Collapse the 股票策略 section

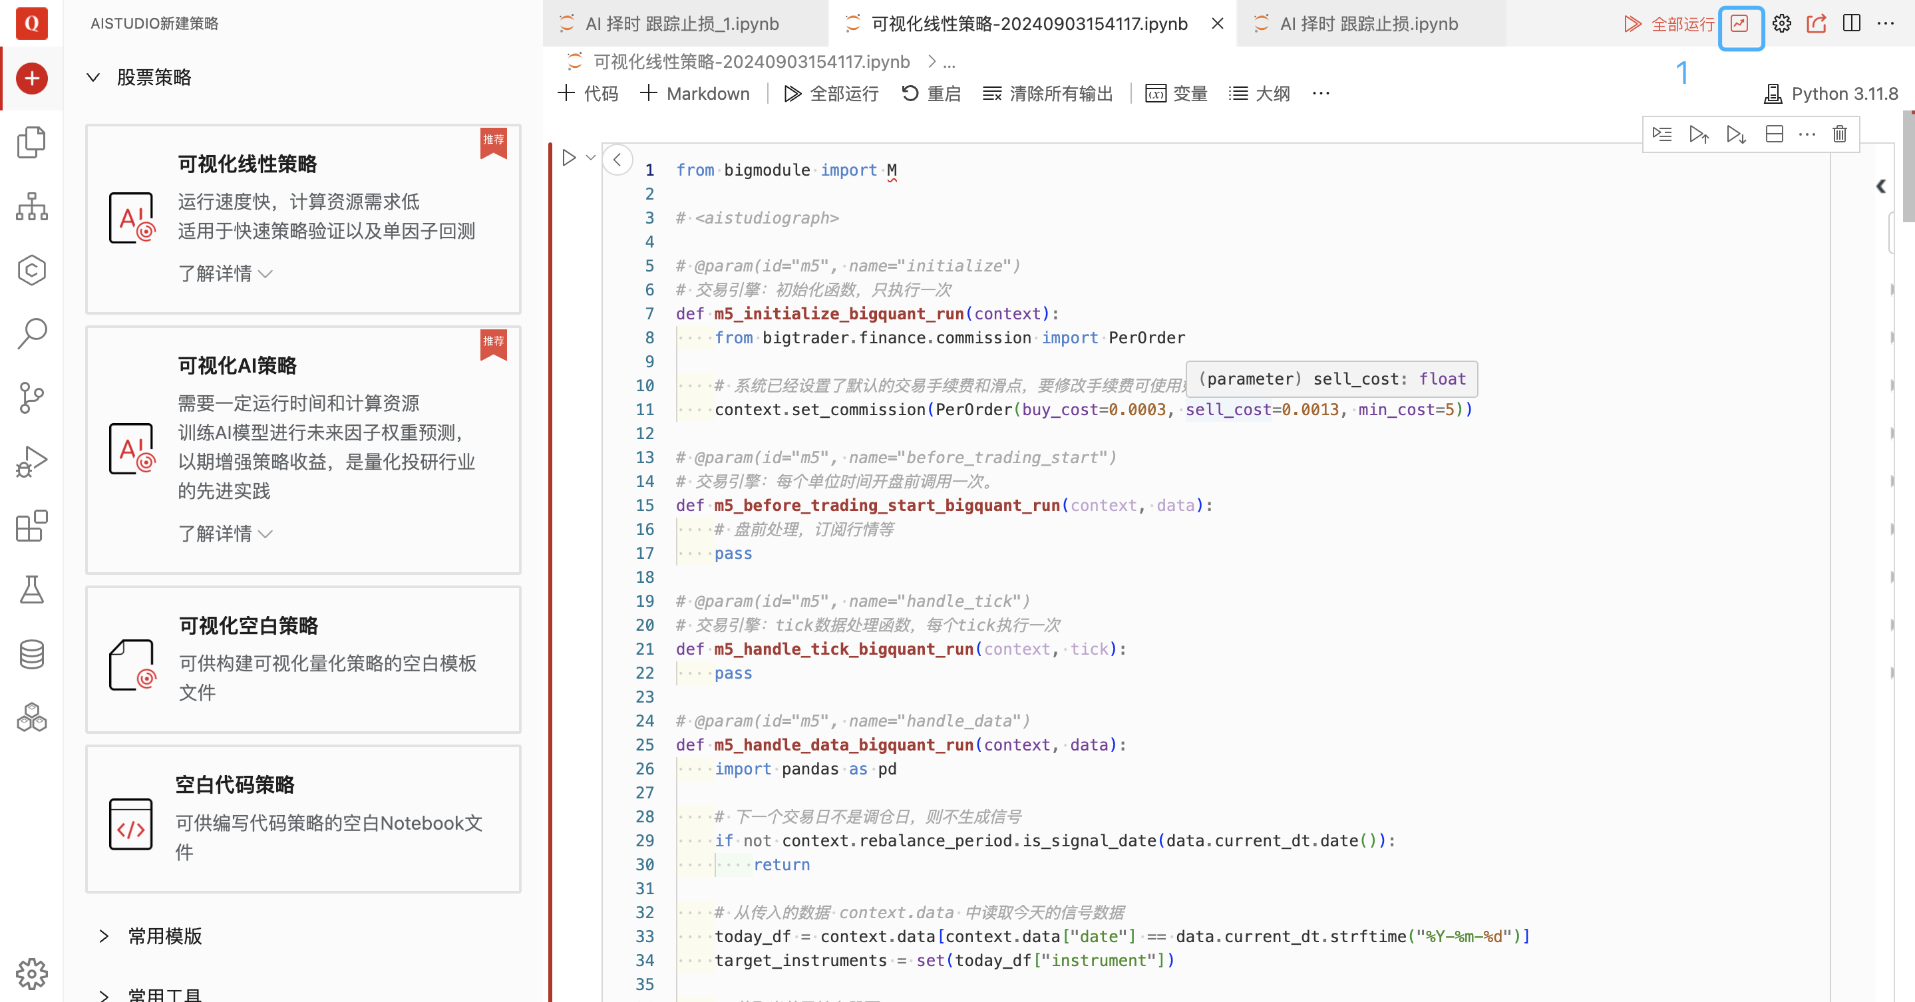tap(94, 77)
